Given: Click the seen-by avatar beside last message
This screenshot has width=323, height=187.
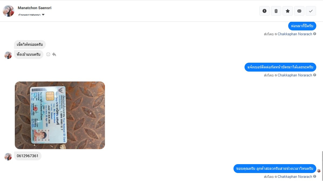Looking at the screenshot, I should tap(319, 171).
